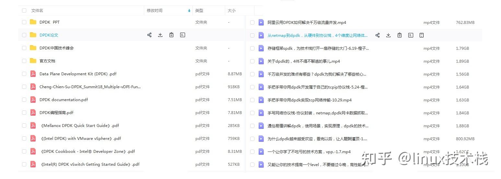Select checkbox for DPDK编程指南.pdf
Image resolution: width=501 pixels, height=179 pixels.
tap(24, 112)
